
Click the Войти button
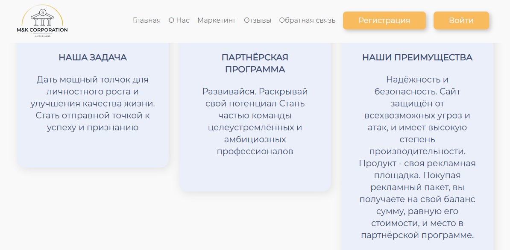pyautogui.click(x=461, y=21)
